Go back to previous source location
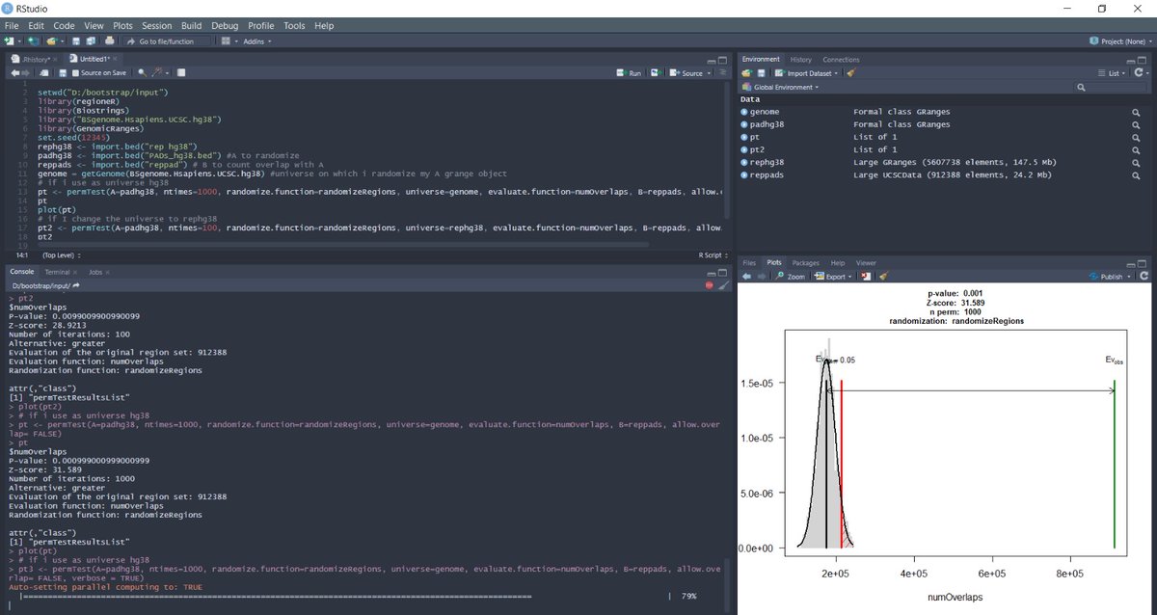1157x615 pixels. coord(14,73)
